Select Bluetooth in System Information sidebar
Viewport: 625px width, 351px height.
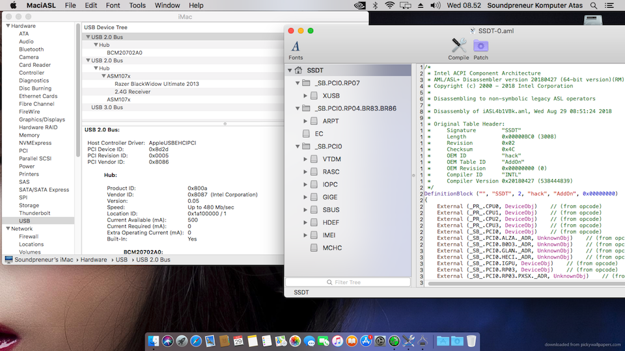click(x=31, y=49)
